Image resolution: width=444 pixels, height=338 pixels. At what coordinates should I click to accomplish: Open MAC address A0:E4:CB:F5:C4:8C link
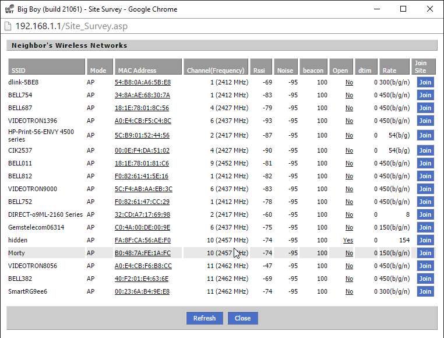click(x=143, y=121)
